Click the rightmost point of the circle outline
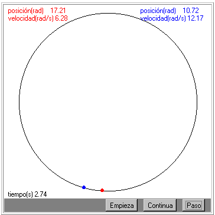The width and height of the screenshot is (215, 215). tap(197, 102)
